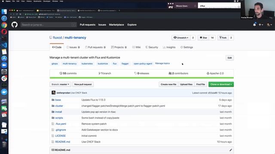Toggle the Unwatch dropdown button
275x154 pixels.
[x=181, y=38]
